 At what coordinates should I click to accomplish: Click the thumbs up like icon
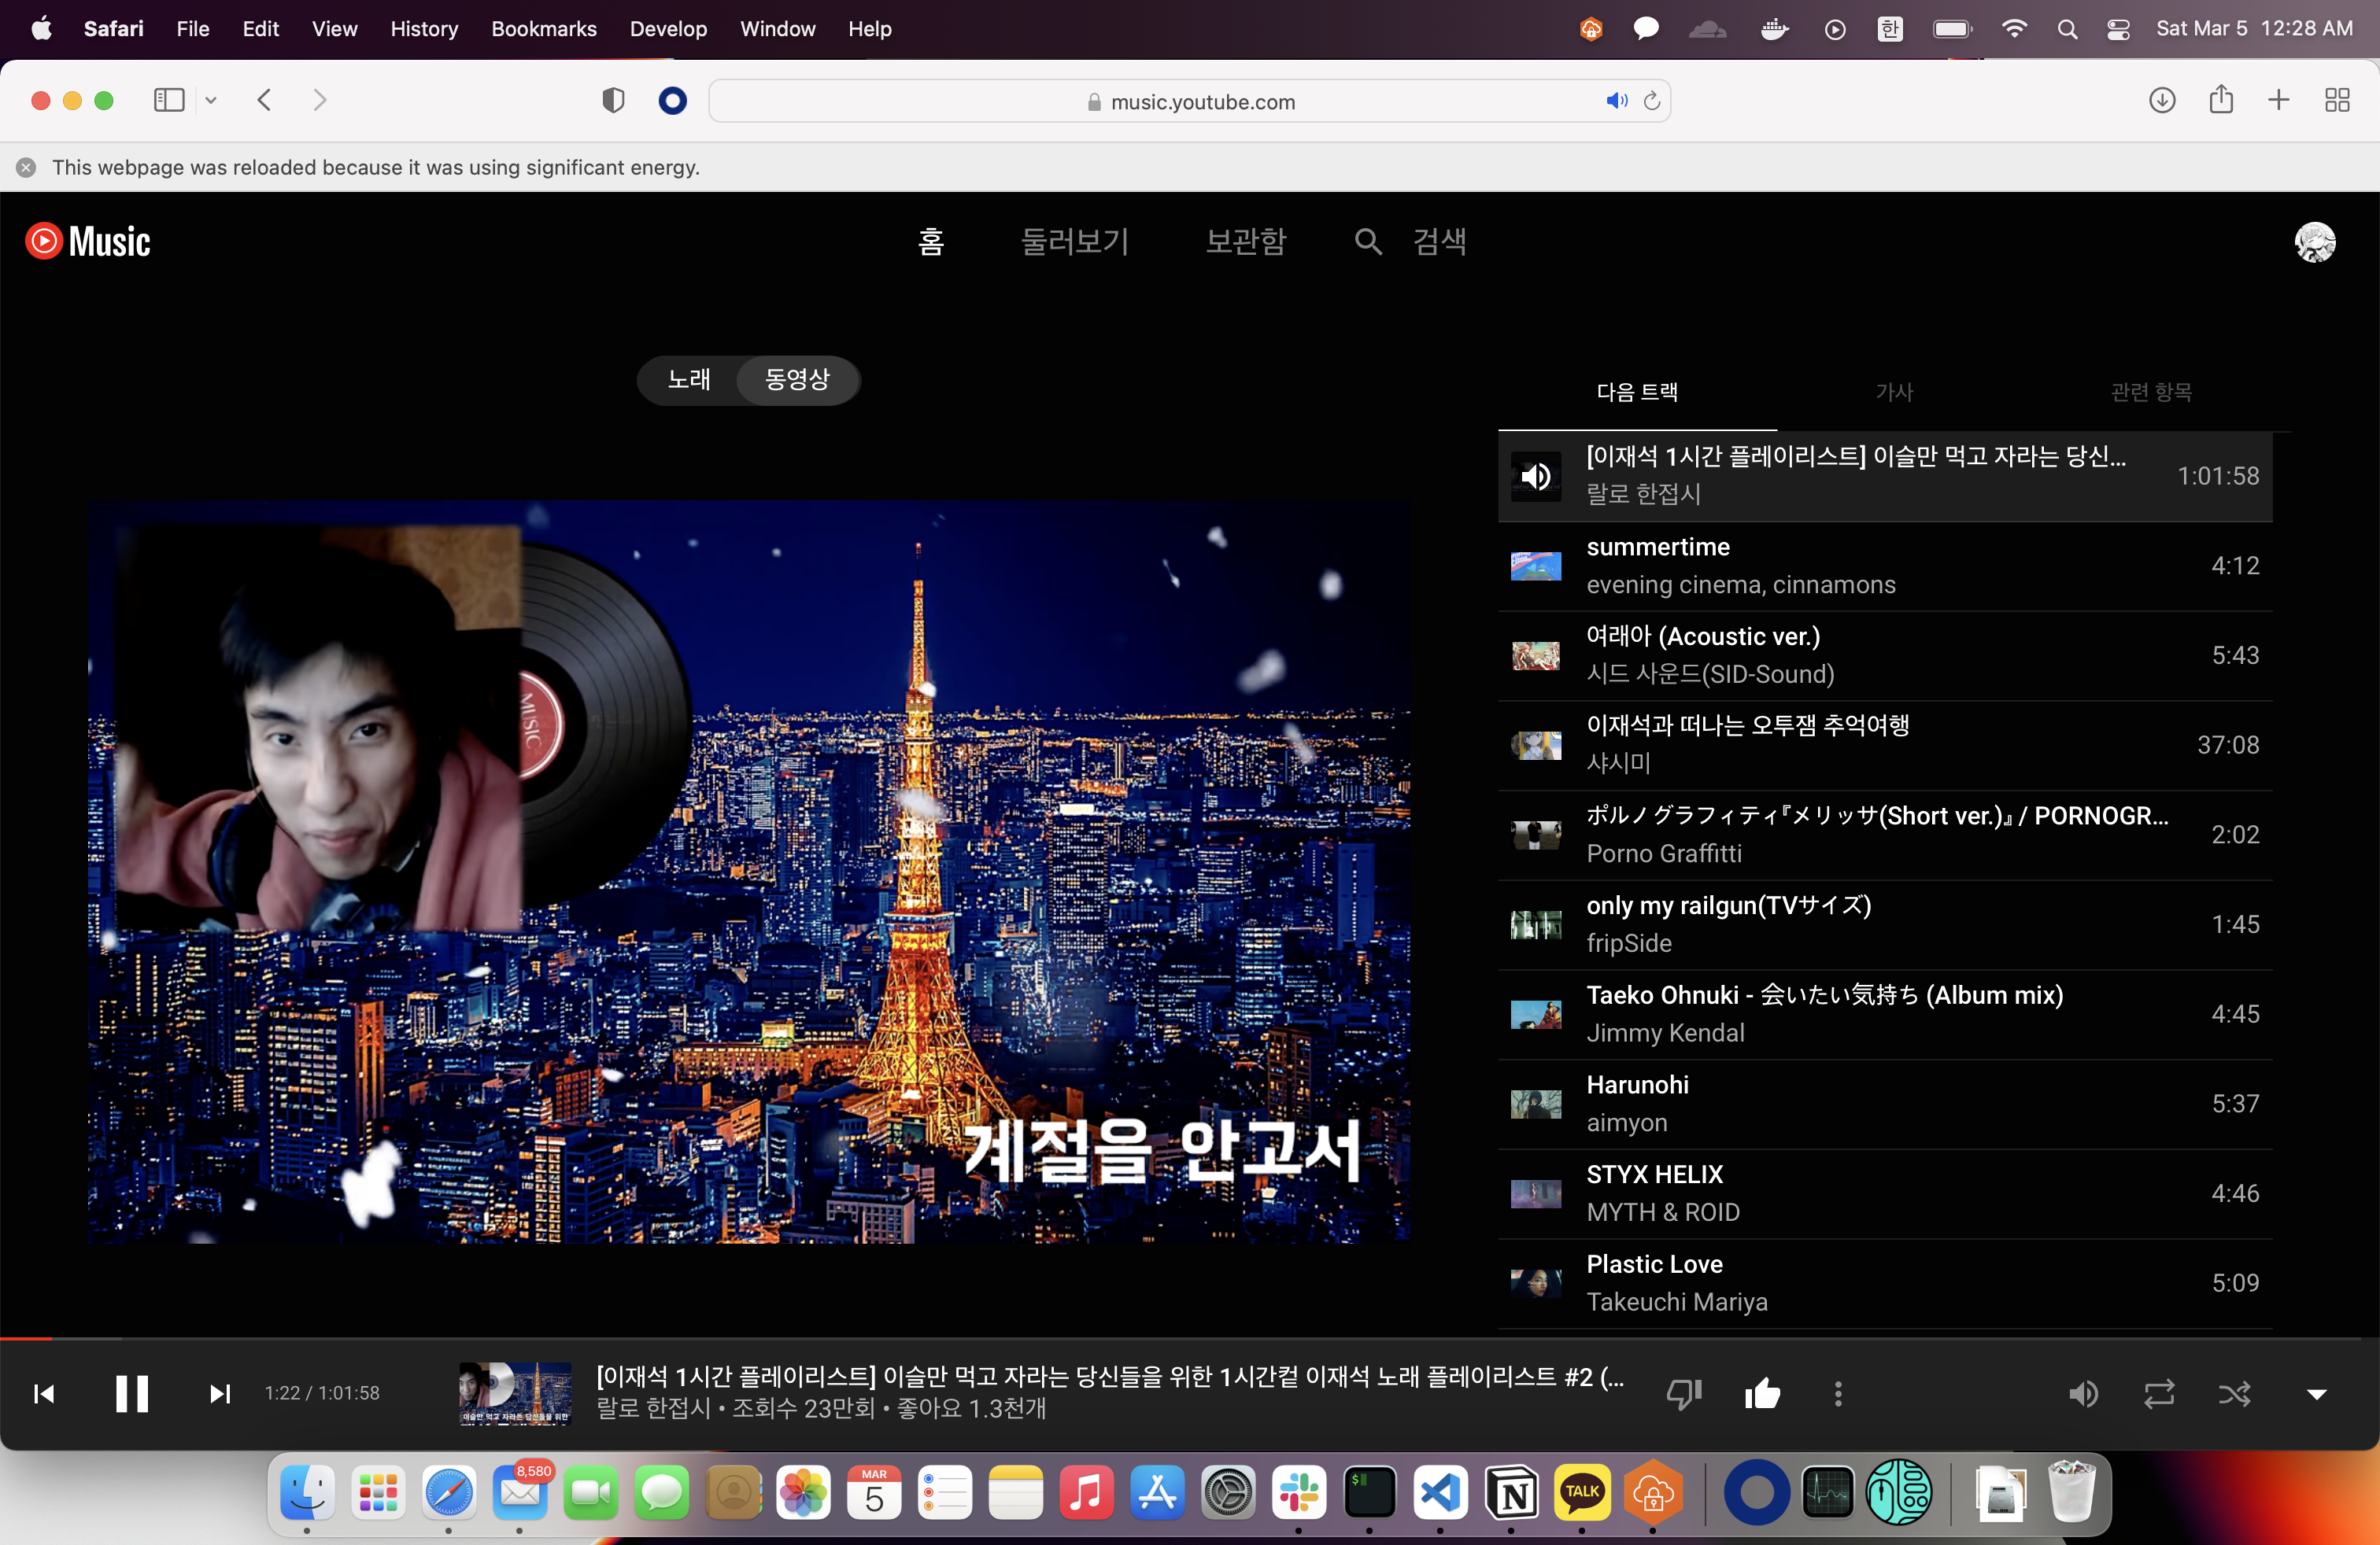pyautogui.click(x=1762, y=1393)
